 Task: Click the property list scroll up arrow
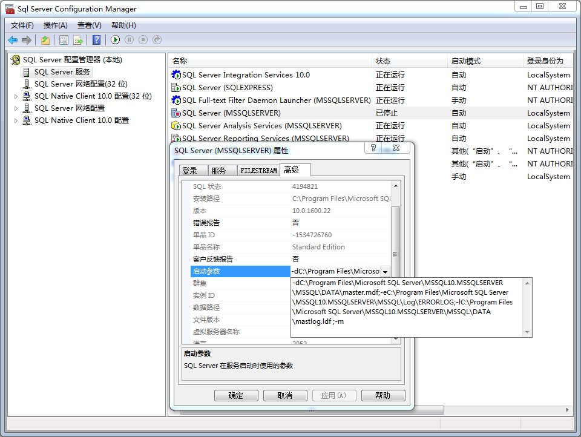click(396, 186)
